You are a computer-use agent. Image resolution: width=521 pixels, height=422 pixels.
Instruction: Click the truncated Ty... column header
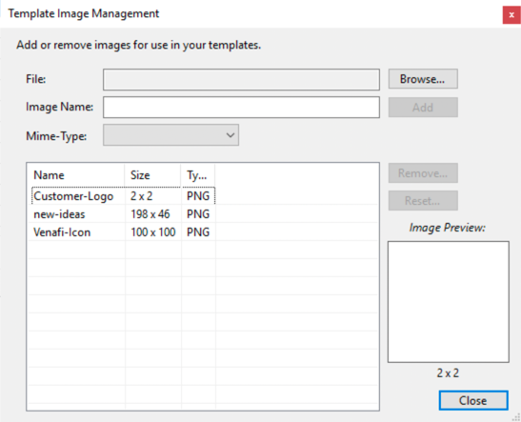(x=198, y=175)
